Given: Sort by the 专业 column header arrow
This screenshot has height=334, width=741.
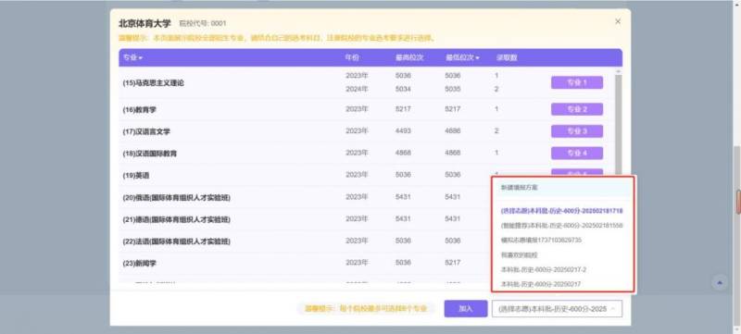Looking at the screenshot, I should pos(141,58).
